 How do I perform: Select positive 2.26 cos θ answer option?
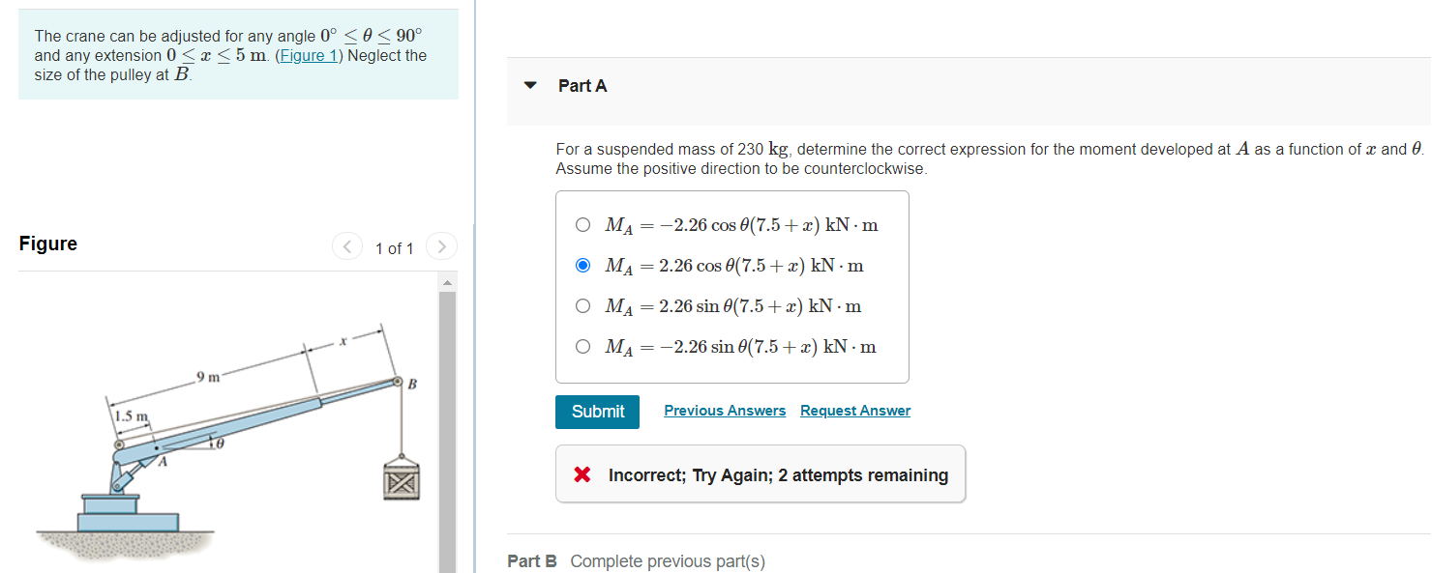coord(582,265)
